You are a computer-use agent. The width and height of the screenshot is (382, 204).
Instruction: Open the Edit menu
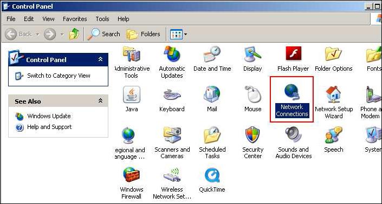(x=29, y=19)
